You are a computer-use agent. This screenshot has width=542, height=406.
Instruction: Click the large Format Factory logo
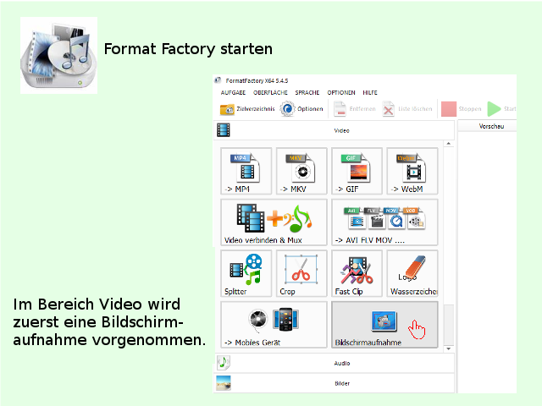point(58,55)
